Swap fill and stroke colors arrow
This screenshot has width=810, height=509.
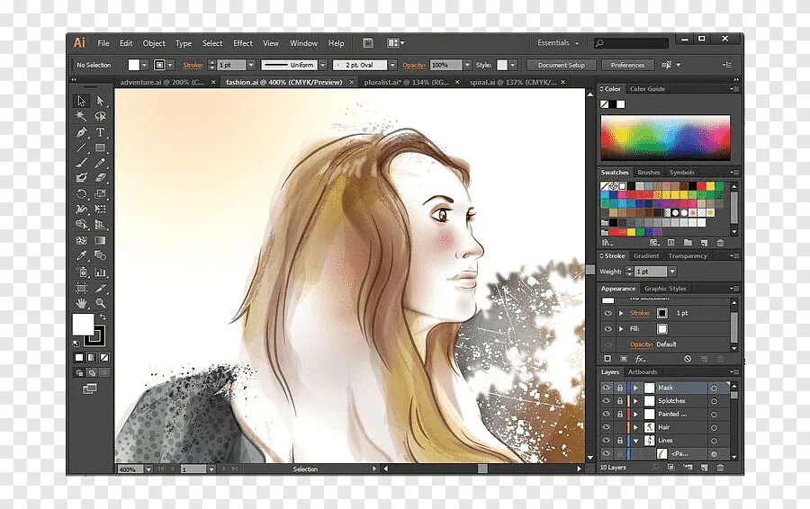pyautogui.click(x=103, y=317)
